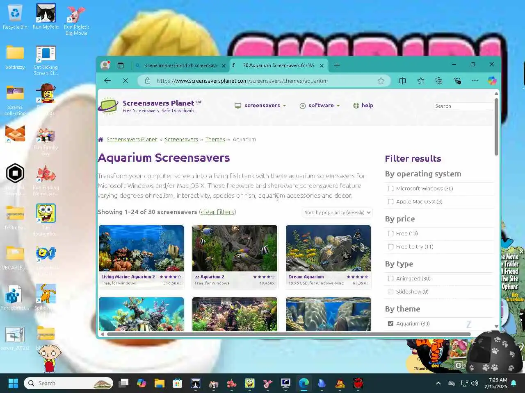Launch Run Finding Nemo screensaver shortcut

tap(46, 181)
